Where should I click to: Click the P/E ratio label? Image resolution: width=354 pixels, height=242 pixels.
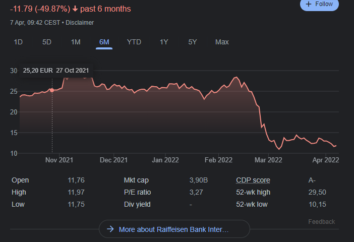[x=137, y=192]
